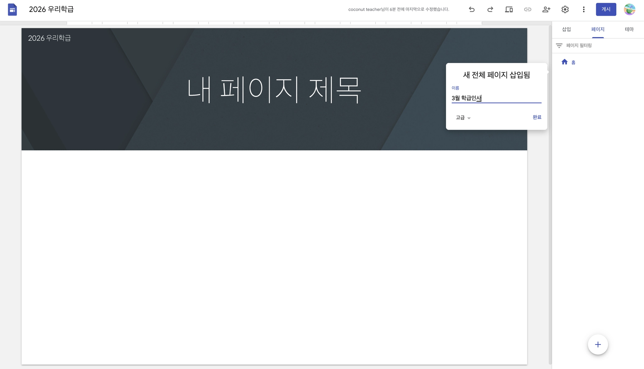Screen dimensions: 644x369
Task: Click the page name input field
Action: (x=496, y=98)
